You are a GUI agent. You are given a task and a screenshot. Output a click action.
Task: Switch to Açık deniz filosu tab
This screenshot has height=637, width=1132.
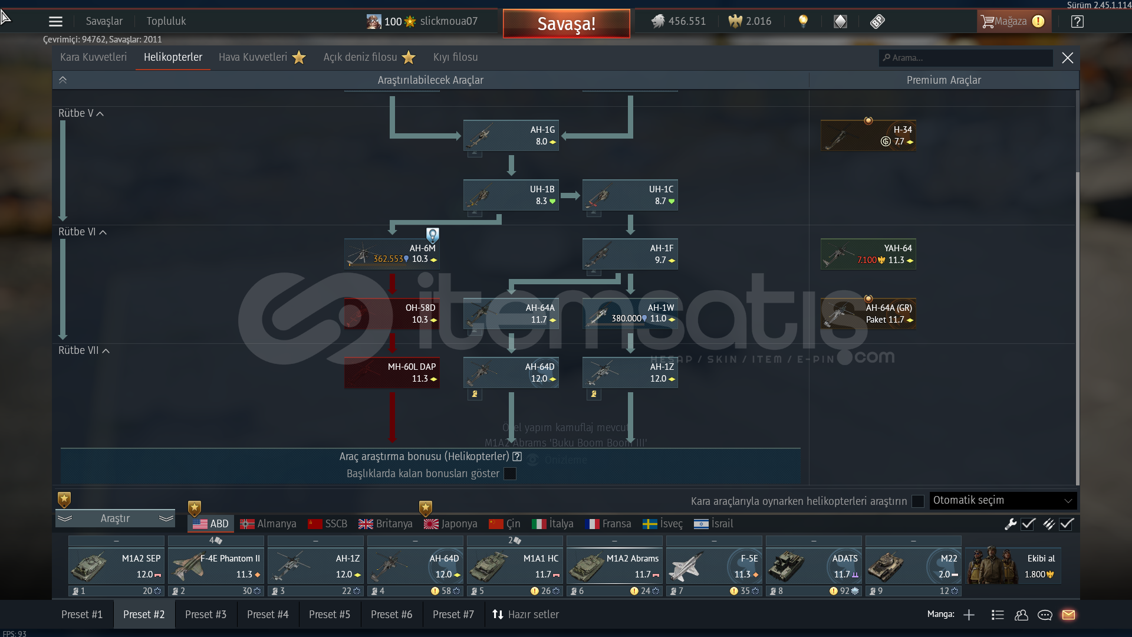tap(369, 57)
